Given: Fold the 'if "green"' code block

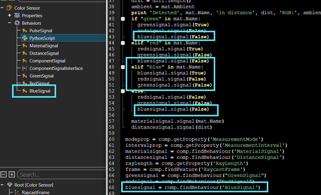Looking at the screenshot, I should [x=123, y=19].
